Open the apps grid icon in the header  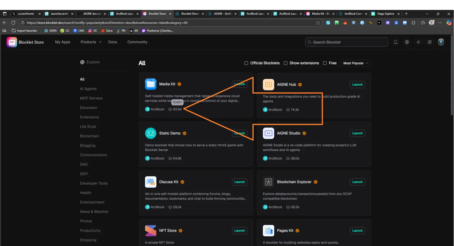[430, 42]
